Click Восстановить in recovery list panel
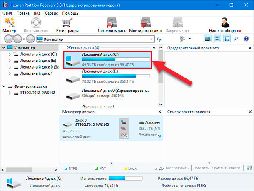The height and width of the screenshot is (191, 254). pyautogui.click(x=177, y=168)
